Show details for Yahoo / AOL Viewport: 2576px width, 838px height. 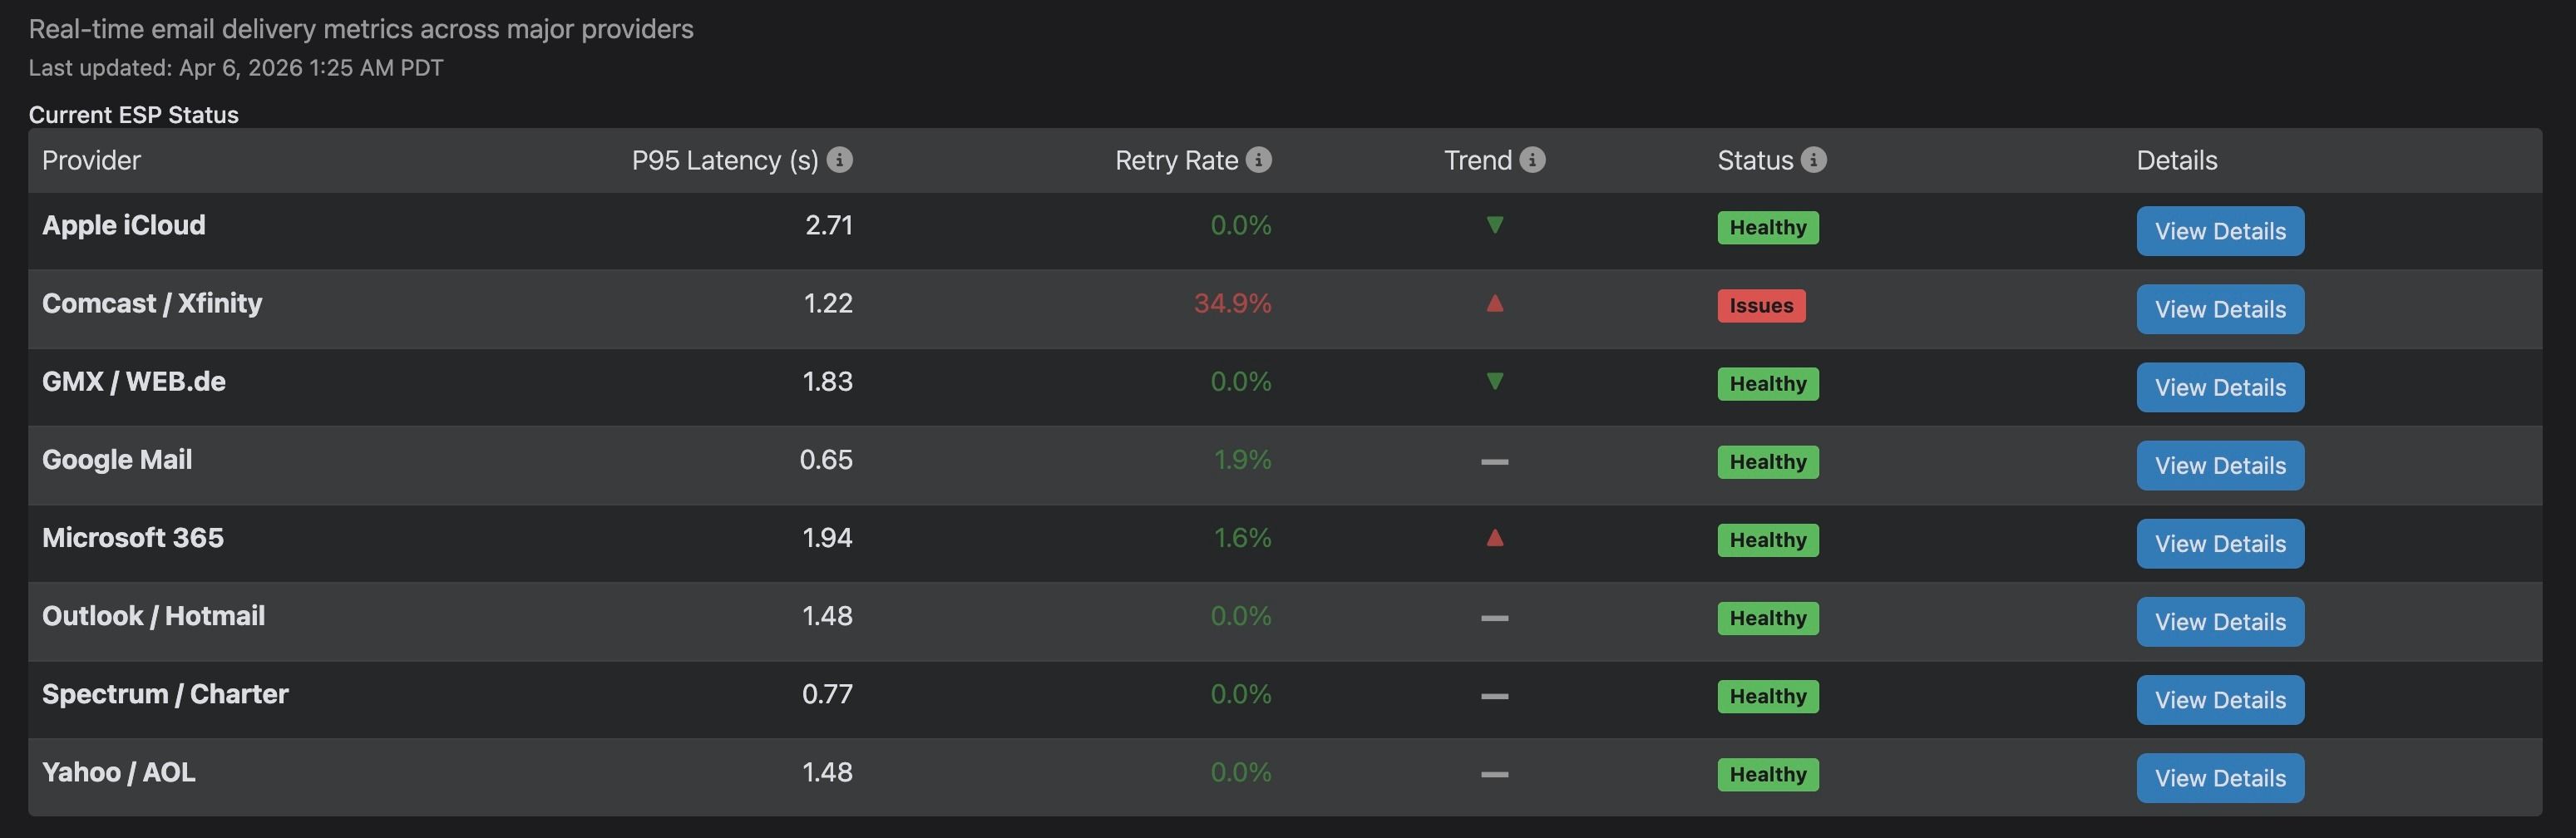(2219, 778)
